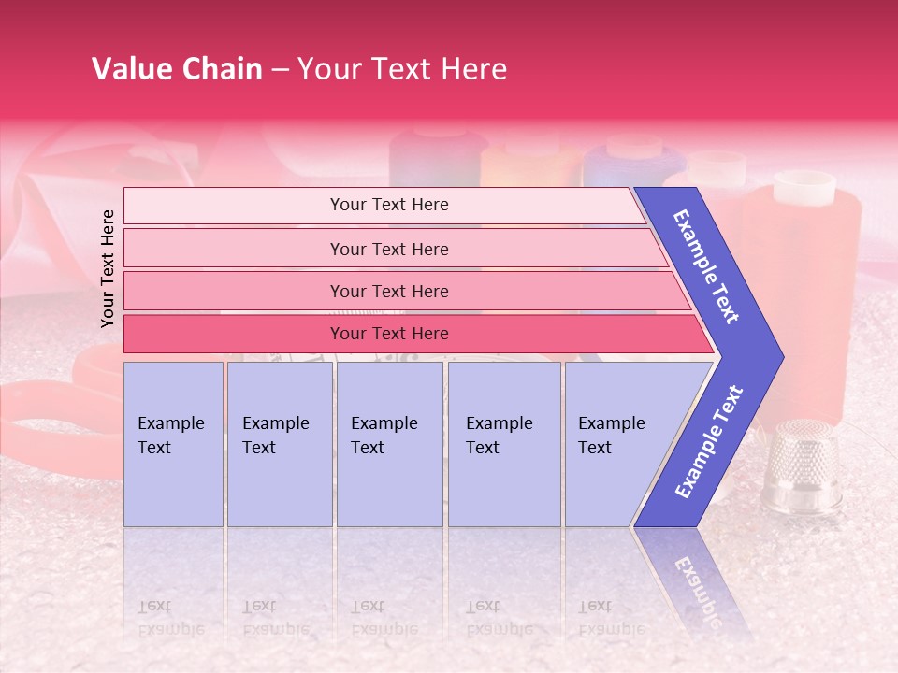The width and height of the screenshot is (898, 673).
Task: Click the darkest pink fourth text bar
Action: (x=388, y=334)
